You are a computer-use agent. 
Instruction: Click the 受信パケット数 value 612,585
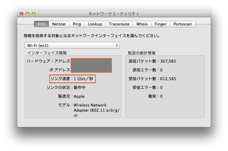(x=168, y=79)
